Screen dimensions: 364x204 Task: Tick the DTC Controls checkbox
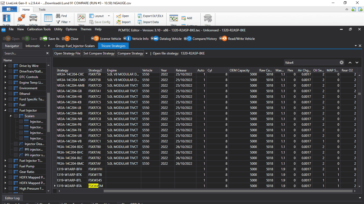tap(10, 77)
